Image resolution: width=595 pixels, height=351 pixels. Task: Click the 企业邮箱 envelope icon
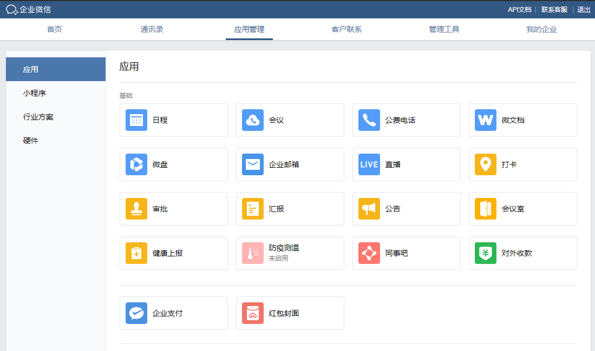point(253,164)
